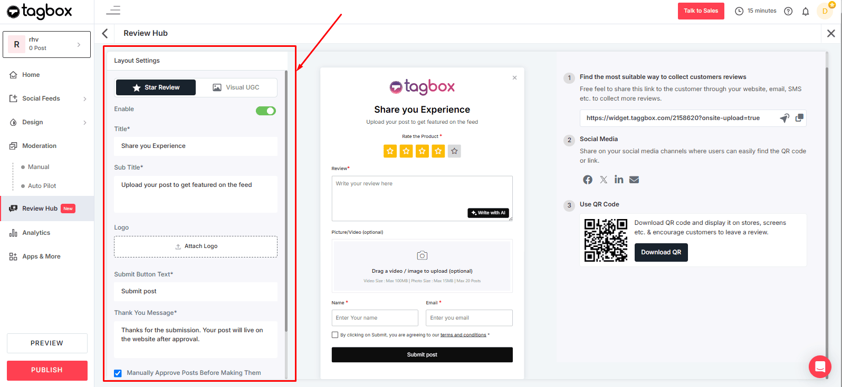The image size is (842, 387).
Task: Close the Review Hub panel
Action: pos(831,33)
